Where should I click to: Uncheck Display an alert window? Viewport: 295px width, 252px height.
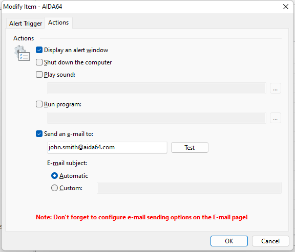pos(39,50)
